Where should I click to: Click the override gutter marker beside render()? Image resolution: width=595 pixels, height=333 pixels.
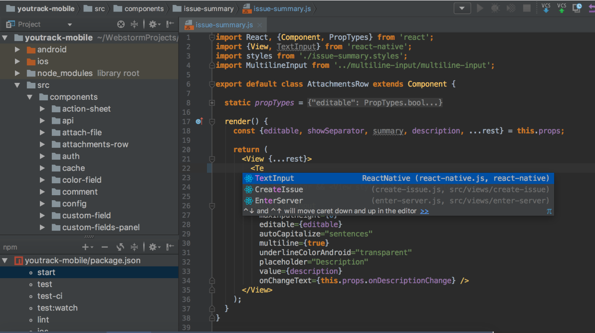point(199,121)
